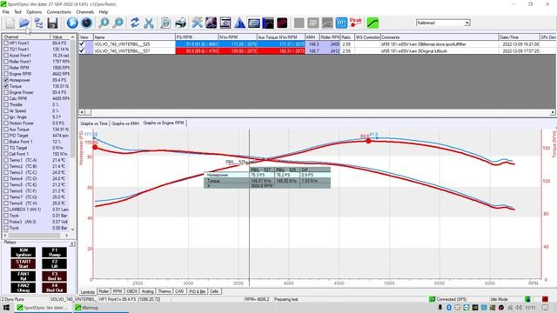Screen dimensions: 557x313
Task: Click the blue warning triangle icon
Action: point(240,23)
